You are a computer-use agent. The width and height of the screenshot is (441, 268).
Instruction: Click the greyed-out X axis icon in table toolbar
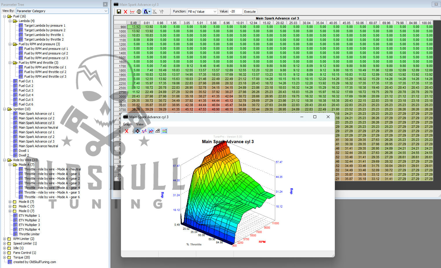click(155, 12)
